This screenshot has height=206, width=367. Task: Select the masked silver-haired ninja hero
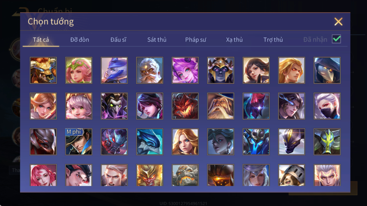327,106
